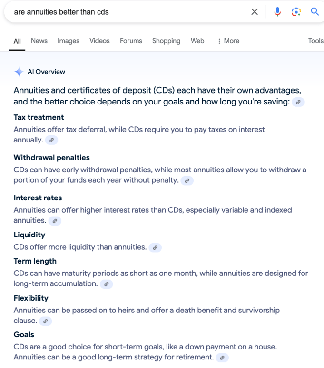Click the sentence starting "Annuities can be passed on"
The width and height of the screenshot is (324, 368).
147,315
